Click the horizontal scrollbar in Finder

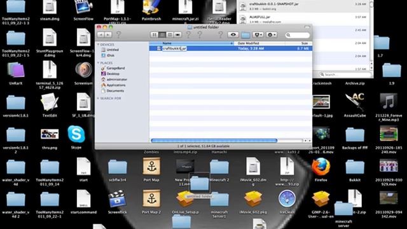coord(214,141)
